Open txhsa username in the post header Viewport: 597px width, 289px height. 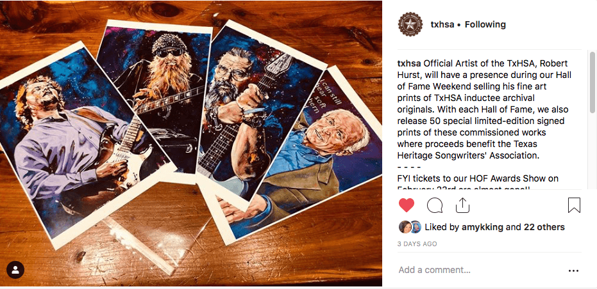click(442, 25)
